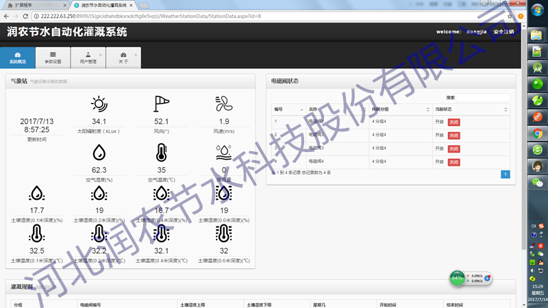Open the 参数设置 tab

click(x=53, y=58)
